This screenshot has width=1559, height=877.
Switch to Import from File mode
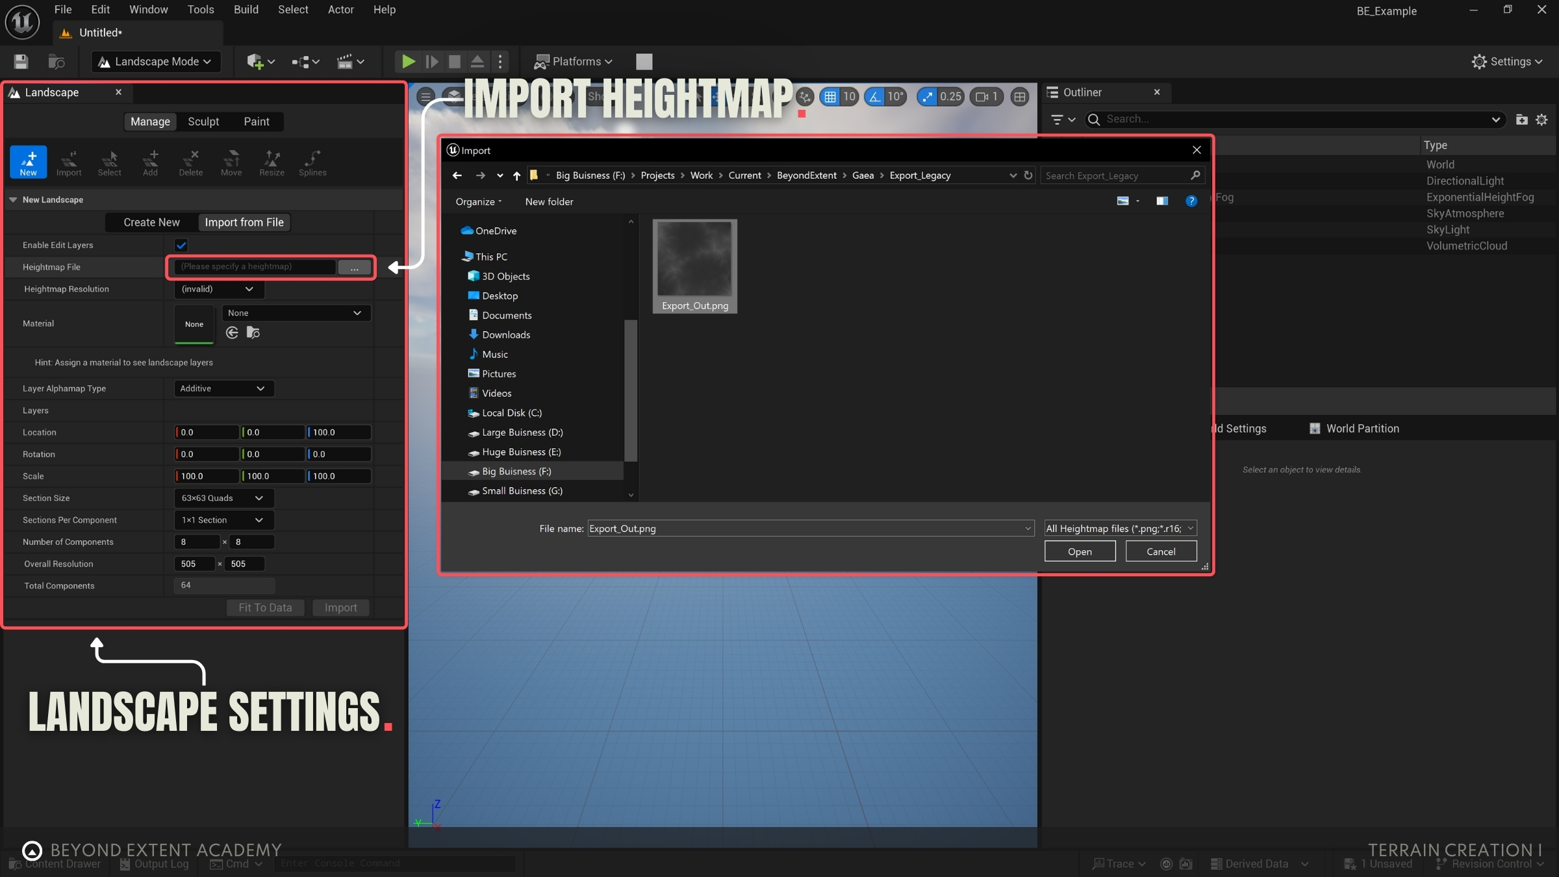pos(244,222)
